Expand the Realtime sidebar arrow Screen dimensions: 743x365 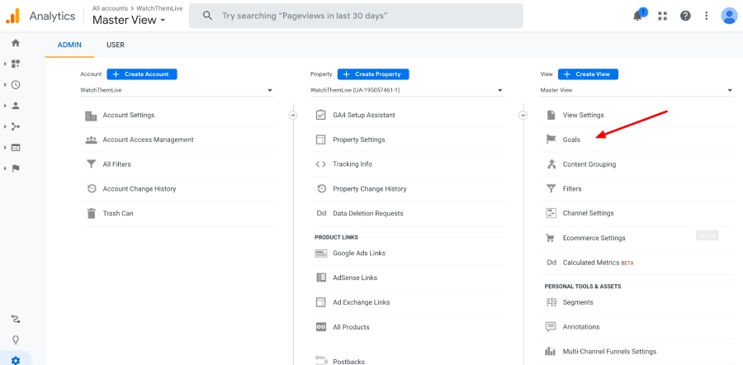tap(5, 85)
